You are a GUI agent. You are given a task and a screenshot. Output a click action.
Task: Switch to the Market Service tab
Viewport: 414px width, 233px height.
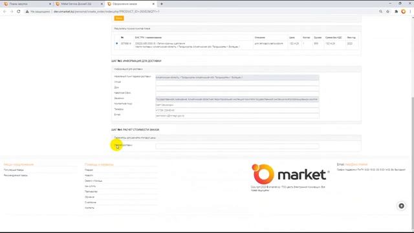78,4
